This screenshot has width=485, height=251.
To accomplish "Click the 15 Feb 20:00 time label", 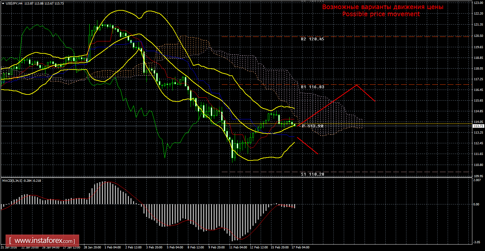I will (x=280, y=247).
